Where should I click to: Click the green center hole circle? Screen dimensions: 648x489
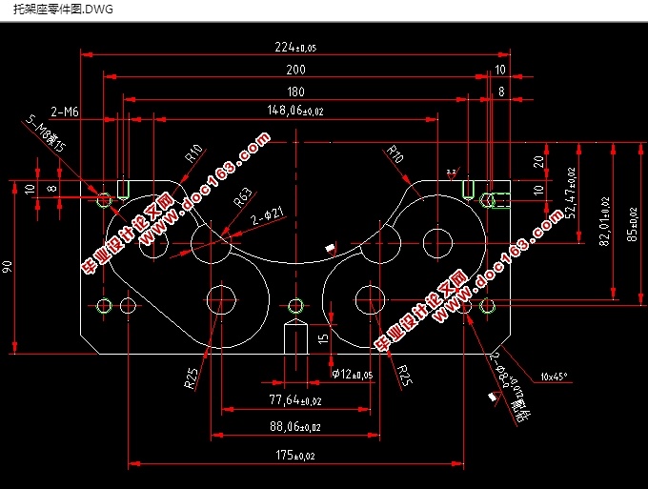295,306
